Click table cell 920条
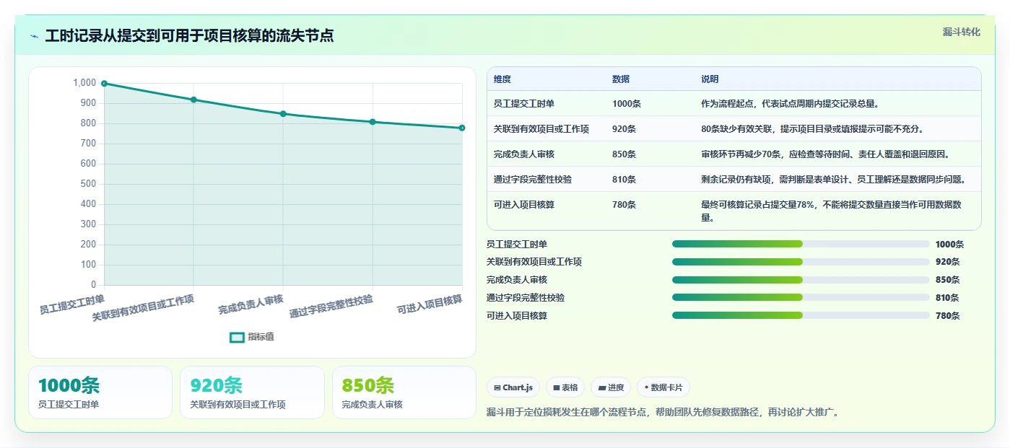Screen dimensions: 1010x448 tap(624, 129)
